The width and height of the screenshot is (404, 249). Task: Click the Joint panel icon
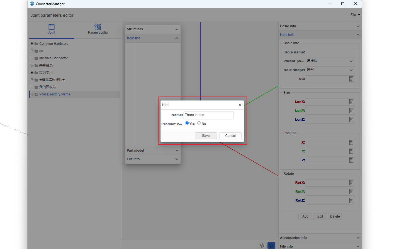pos(52,27)
